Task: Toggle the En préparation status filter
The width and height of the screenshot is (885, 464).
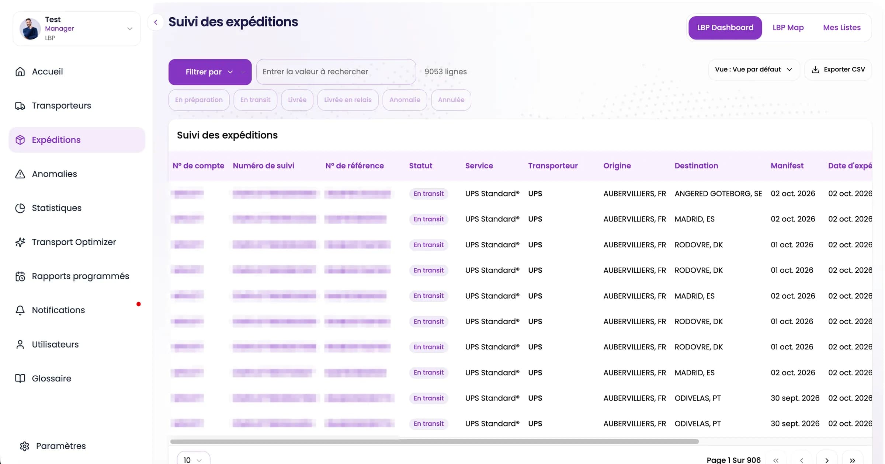Action: pyautogui.click(x=199, y=100)
